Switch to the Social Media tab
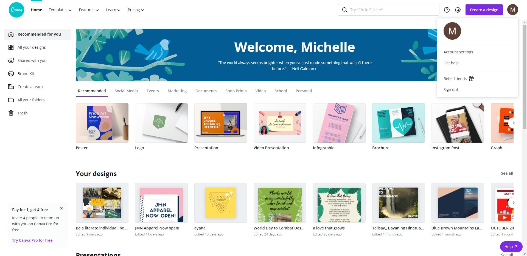The image size is (527, 256). pyautogui.click(x=126, y=91)
